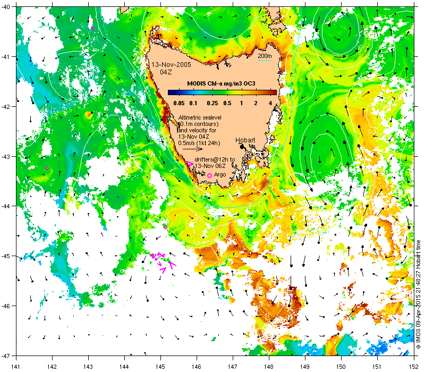
Task: Click the magenta drifter track cluster near 145E, 45S
Action: 163,261
